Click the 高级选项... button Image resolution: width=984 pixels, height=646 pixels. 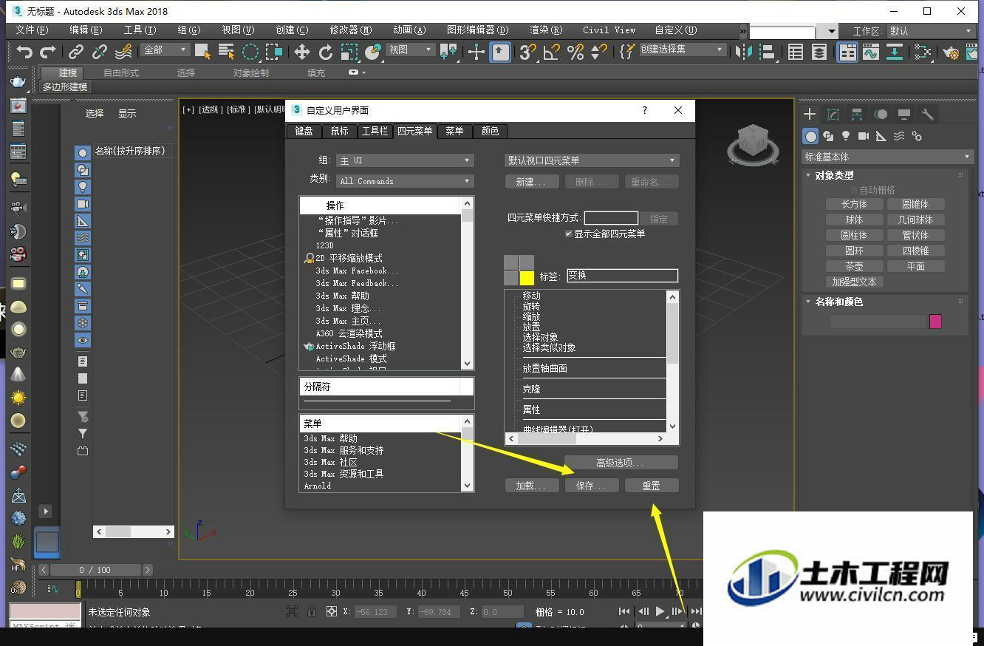[621, 463]
